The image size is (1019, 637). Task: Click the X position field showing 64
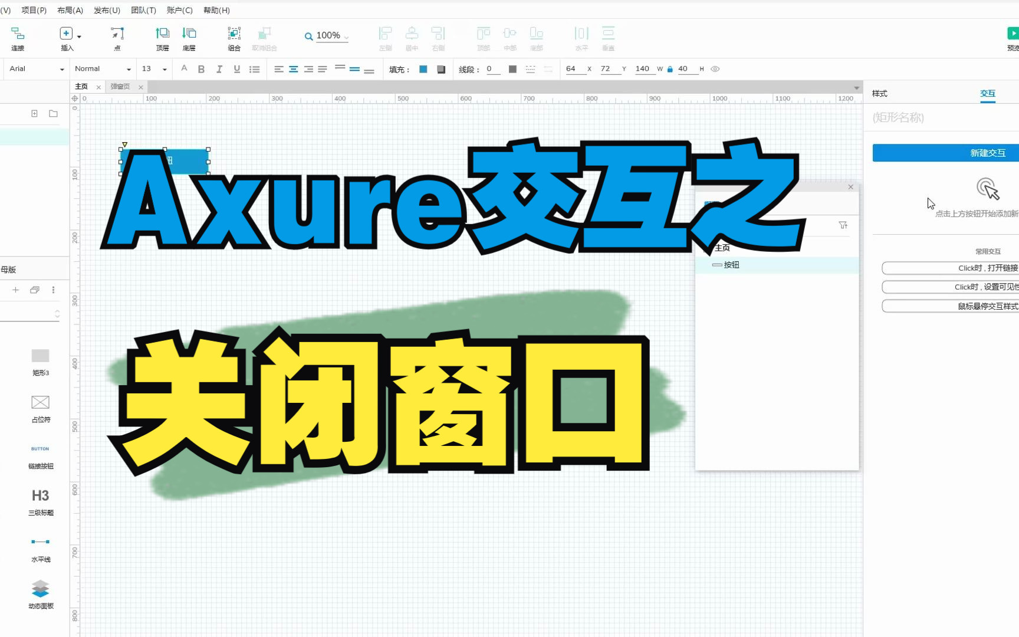tap(574, 69)
